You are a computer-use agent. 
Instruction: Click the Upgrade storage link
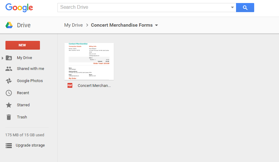point(30,145)
